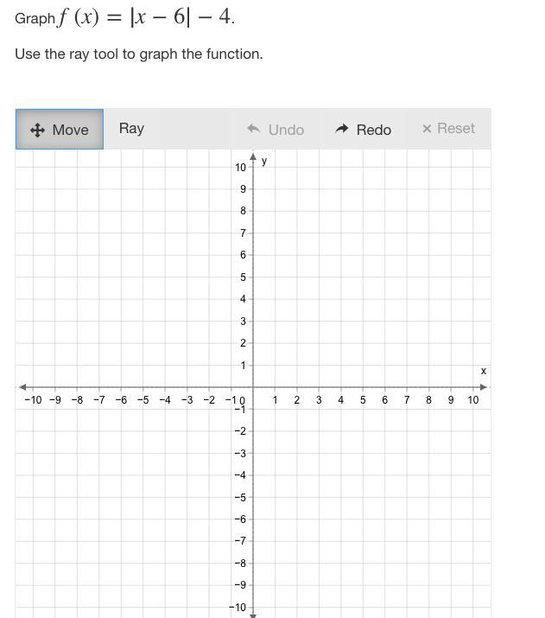Image resolution: width=545 pixels, height=618 pixels.
Task: Click the graph at point (-2, 4)
Action: point(209,299)
